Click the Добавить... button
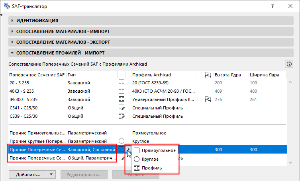This screenshot has height=181, width=300. pos(28,175)
